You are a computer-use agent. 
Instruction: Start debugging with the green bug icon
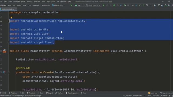(114, 5)
